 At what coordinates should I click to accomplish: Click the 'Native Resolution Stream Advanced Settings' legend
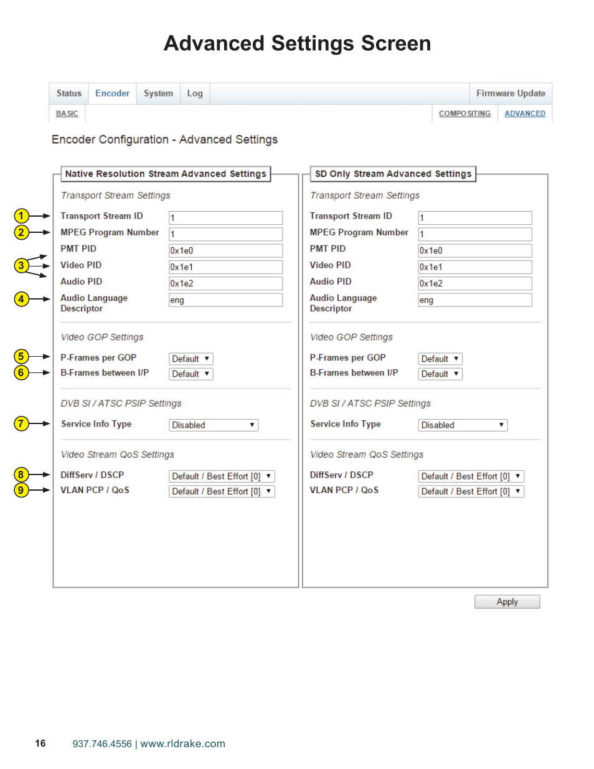click(x=166, y=174)
